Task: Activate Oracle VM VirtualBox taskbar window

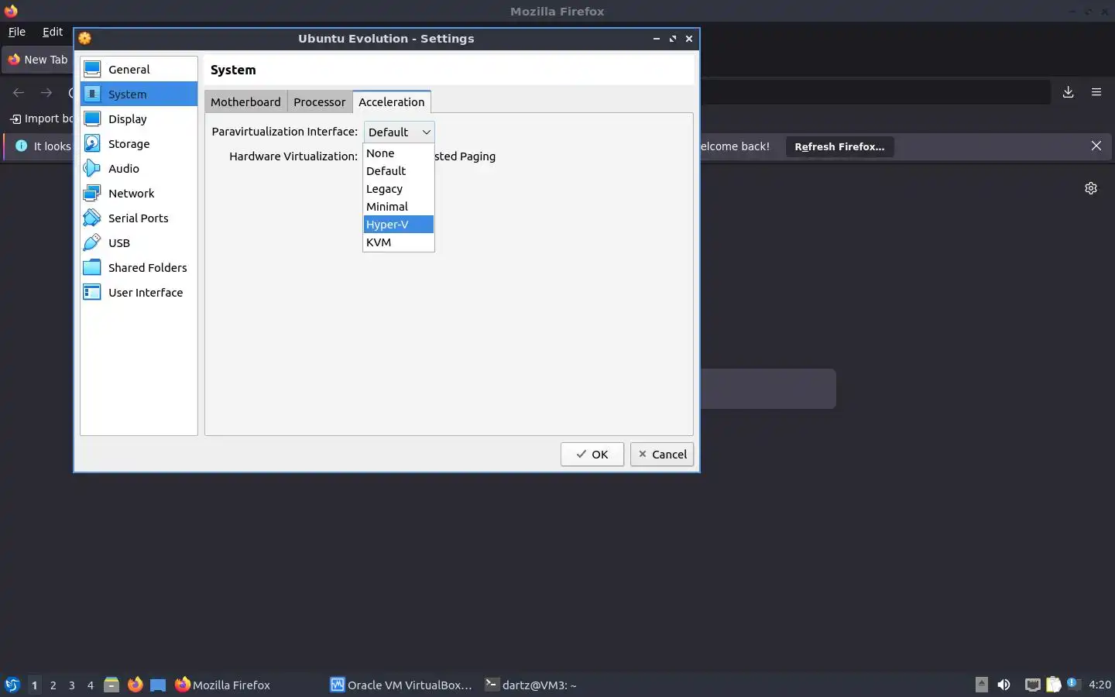Action: pos(403,685)
